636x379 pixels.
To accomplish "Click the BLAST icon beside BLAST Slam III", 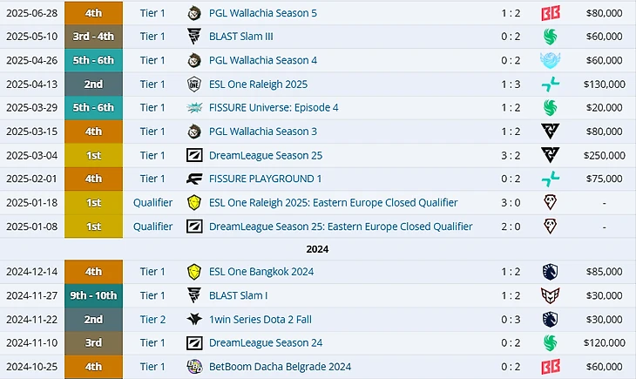I will click(194, 37).
